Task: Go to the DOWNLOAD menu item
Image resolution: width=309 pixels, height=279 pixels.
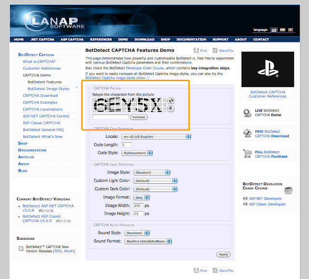Action: (x=144, y=40)
